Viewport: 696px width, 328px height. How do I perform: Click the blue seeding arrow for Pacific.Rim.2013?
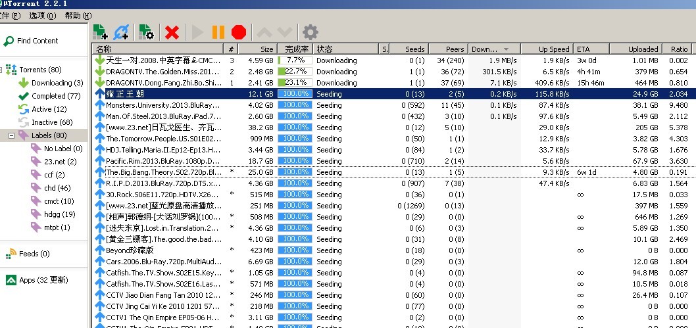tap(99, 161)
